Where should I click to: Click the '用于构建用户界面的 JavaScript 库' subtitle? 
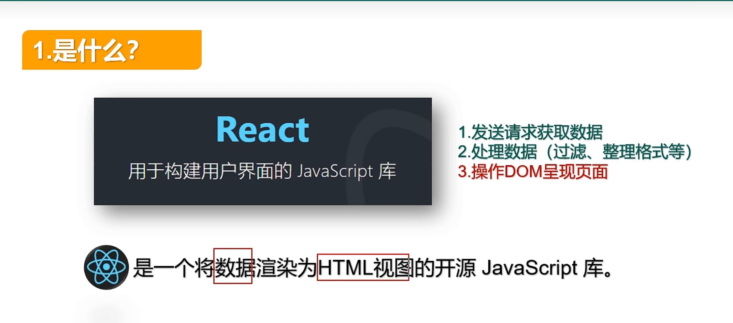262,171
